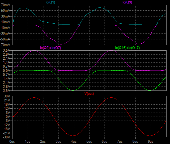This screenshot has height=144, width=170.
Task: Select the Ic(Q16)+Ic(Q17) trace label
Action: pyautogui.click(x=127, y=48)
